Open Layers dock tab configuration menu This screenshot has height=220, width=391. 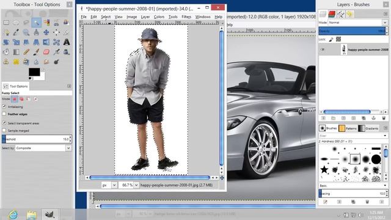coord(385,14)
